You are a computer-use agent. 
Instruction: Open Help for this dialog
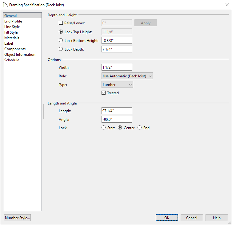point(217,218)
